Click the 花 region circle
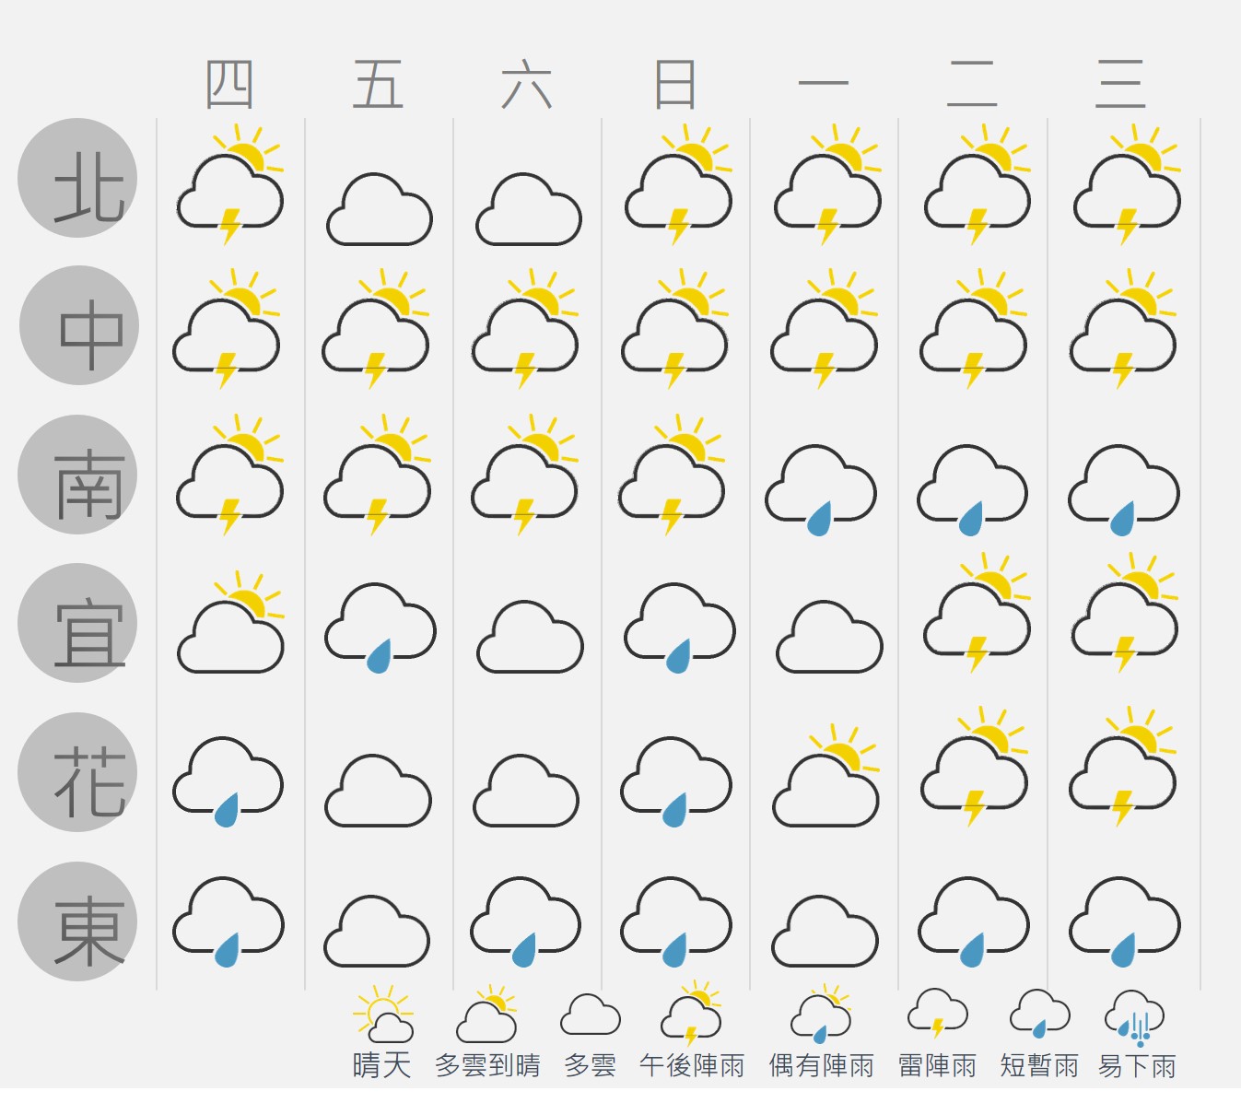Screen dimensions: 1241x1103 coord(77,772)
